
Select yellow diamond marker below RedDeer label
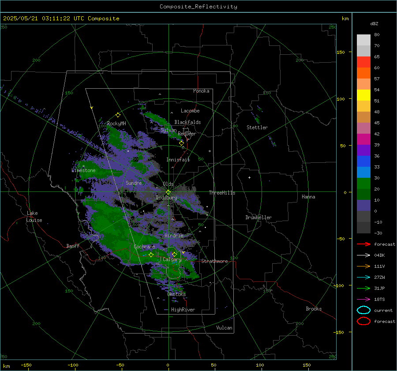(x=181, y=143)
